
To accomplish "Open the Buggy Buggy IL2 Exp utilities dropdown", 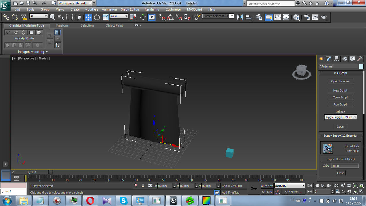I will [x=340, y=117].
